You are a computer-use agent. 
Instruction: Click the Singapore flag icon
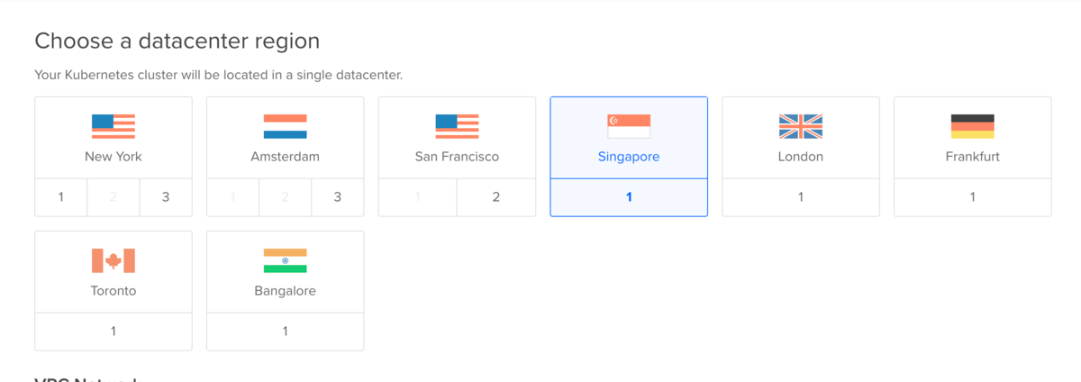[629, 126]
